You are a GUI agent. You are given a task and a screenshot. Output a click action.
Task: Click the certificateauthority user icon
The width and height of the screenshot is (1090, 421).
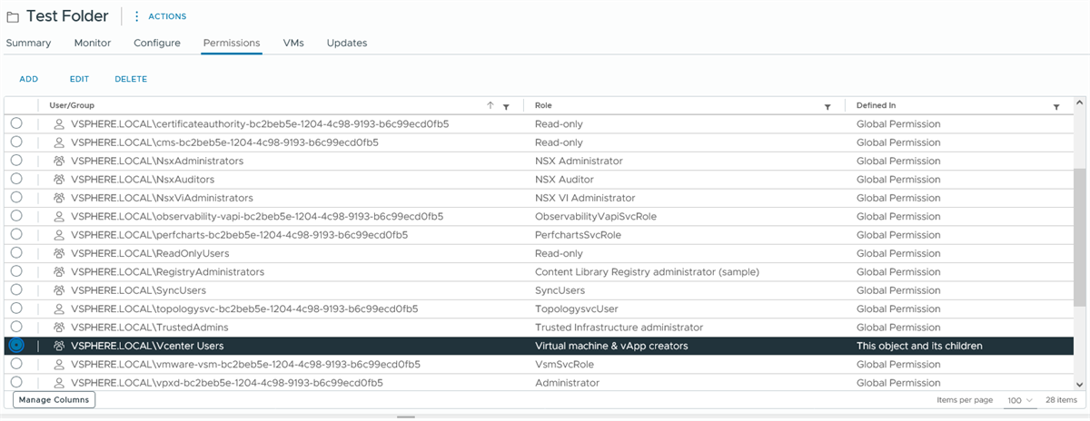pyautogui.click(x=59, y=123)
